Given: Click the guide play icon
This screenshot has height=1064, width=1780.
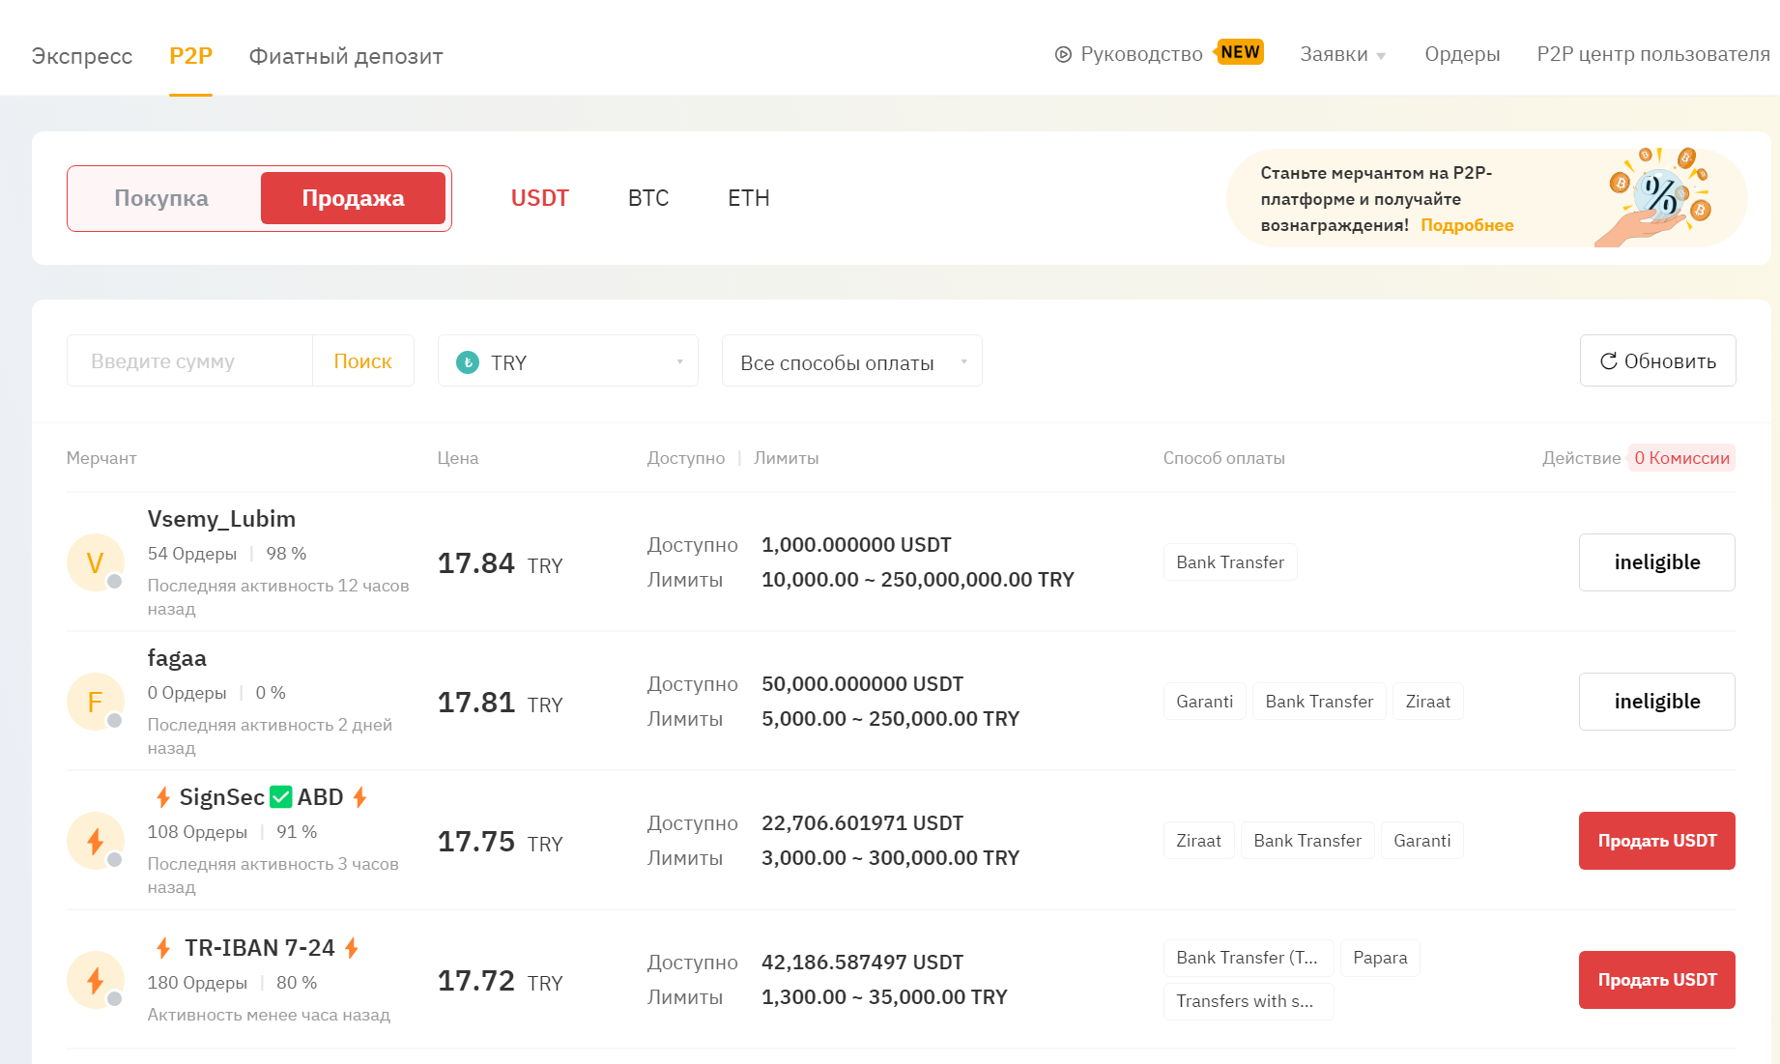Looking at the screenshot, I should click(x=1063, y=55).
